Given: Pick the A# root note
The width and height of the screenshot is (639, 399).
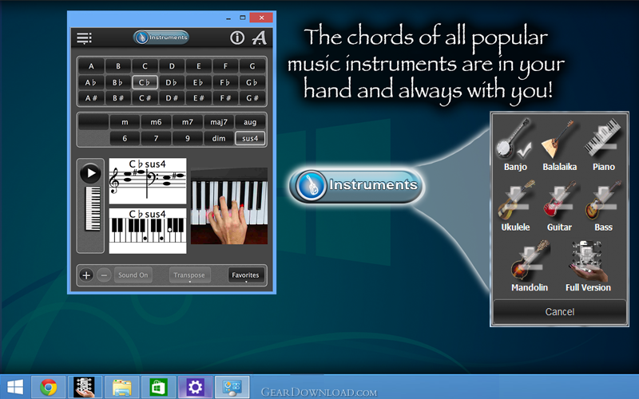Looking at the screenshot, I should click(91, 98).
